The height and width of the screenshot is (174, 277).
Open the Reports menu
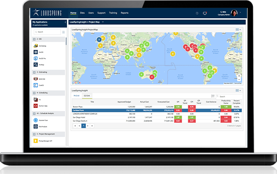(x=124, y=13)
